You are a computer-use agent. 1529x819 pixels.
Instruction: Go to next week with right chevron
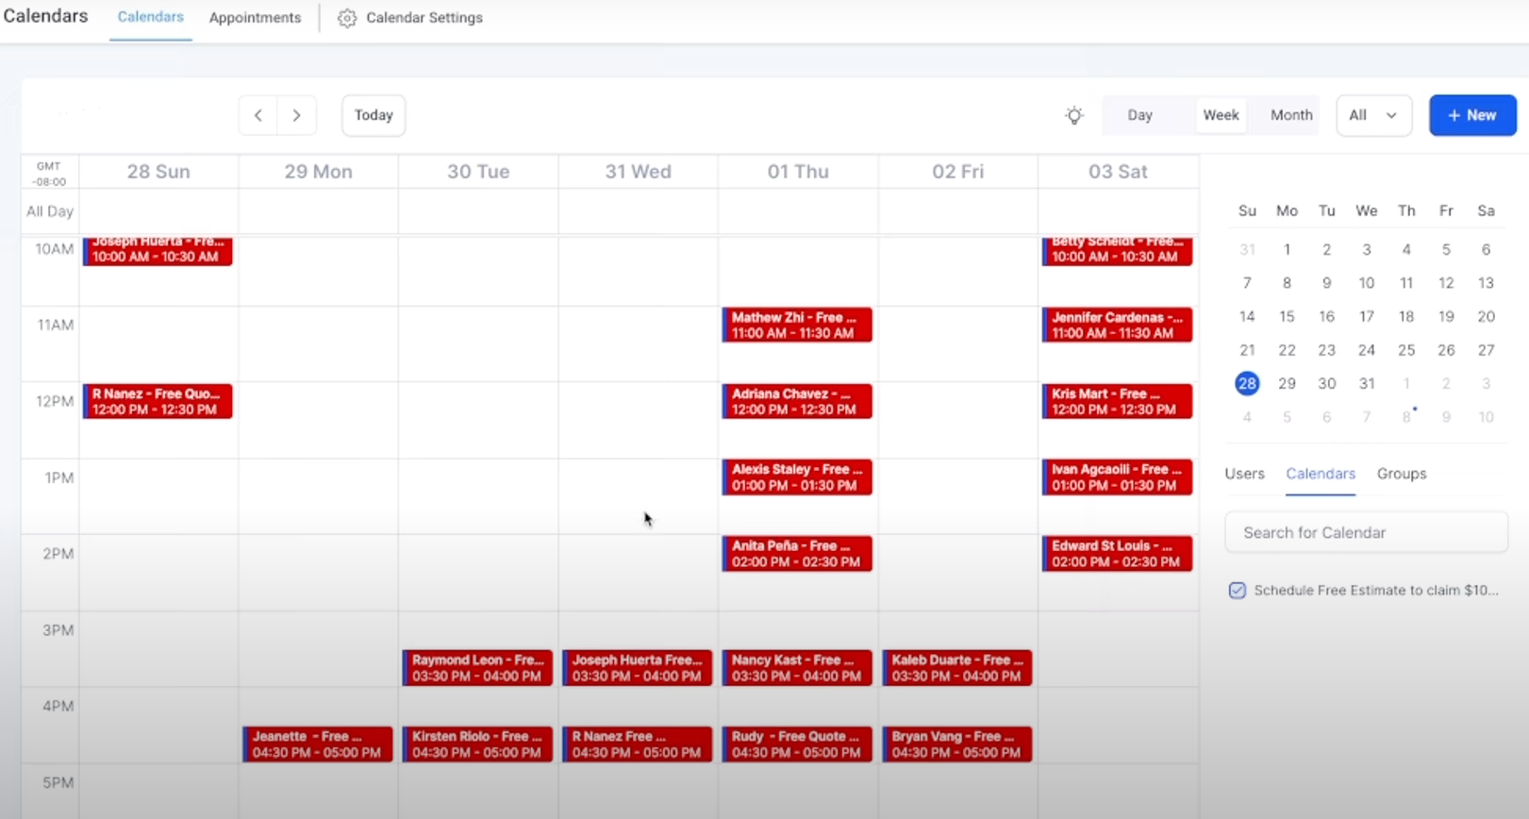tap(296, 115)
